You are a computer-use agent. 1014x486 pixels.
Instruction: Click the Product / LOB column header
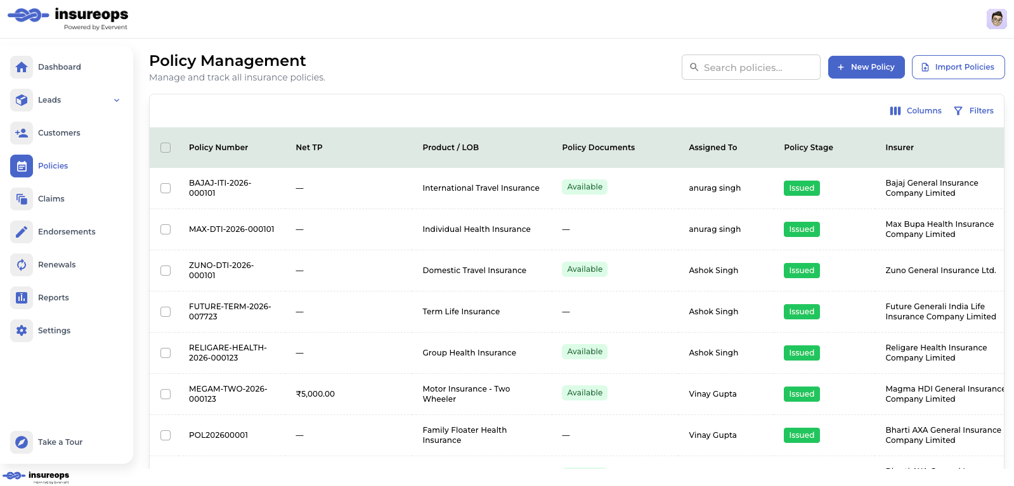pos(450,148)
